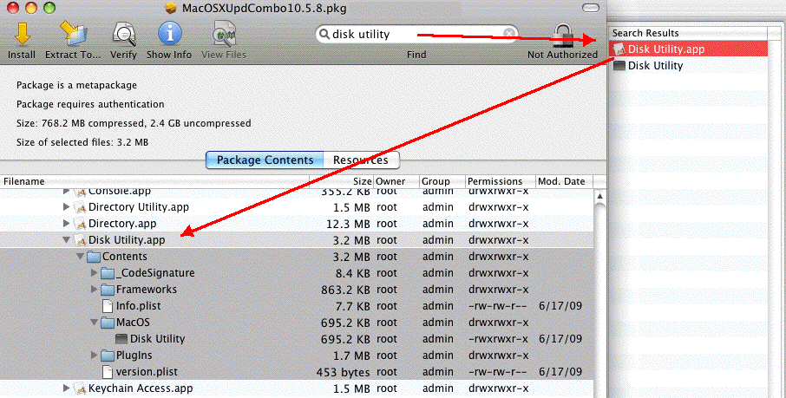The image size is (786, 398).
Task: Collapse Disk Utility.app disclosure triangle
Action: (66, 239)
